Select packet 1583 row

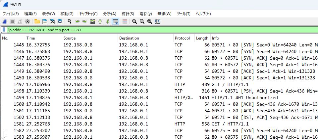point(159,137)
